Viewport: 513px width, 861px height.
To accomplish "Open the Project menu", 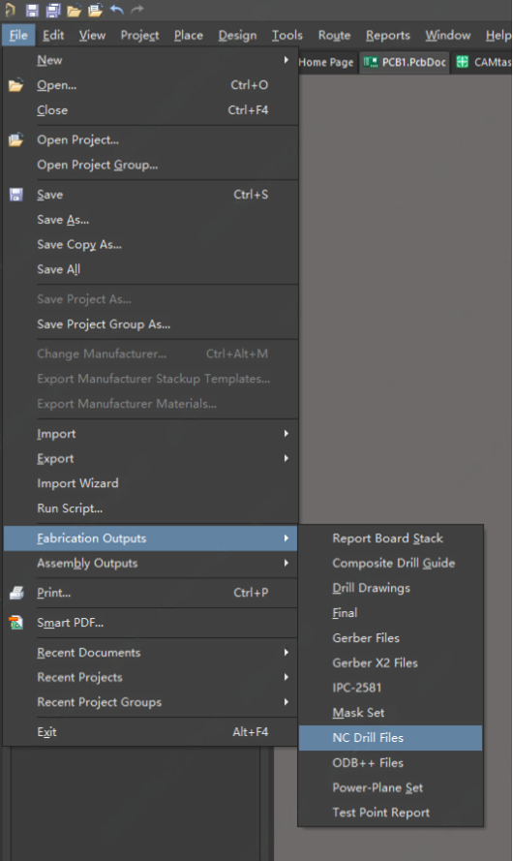I will coord(140,35).
